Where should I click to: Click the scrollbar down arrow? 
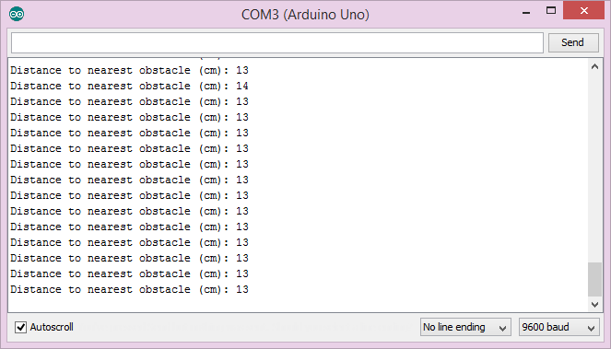594,304
